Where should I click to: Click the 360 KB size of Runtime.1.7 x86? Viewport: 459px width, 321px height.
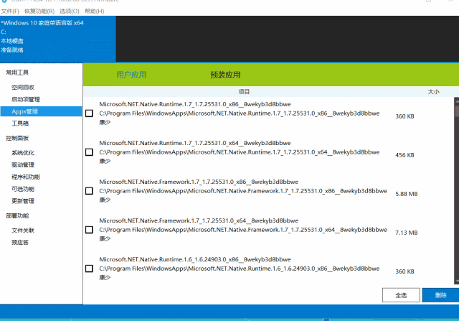pos(404,116)
